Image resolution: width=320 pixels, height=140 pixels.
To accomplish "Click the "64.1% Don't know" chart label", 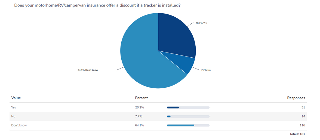I will coord(88,70).
